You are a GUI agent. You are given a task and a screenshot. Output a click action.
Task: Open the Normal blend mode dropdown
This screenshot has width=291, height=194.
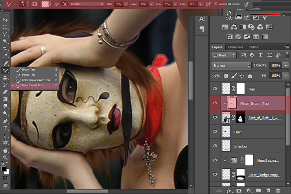tap(231, 65)
